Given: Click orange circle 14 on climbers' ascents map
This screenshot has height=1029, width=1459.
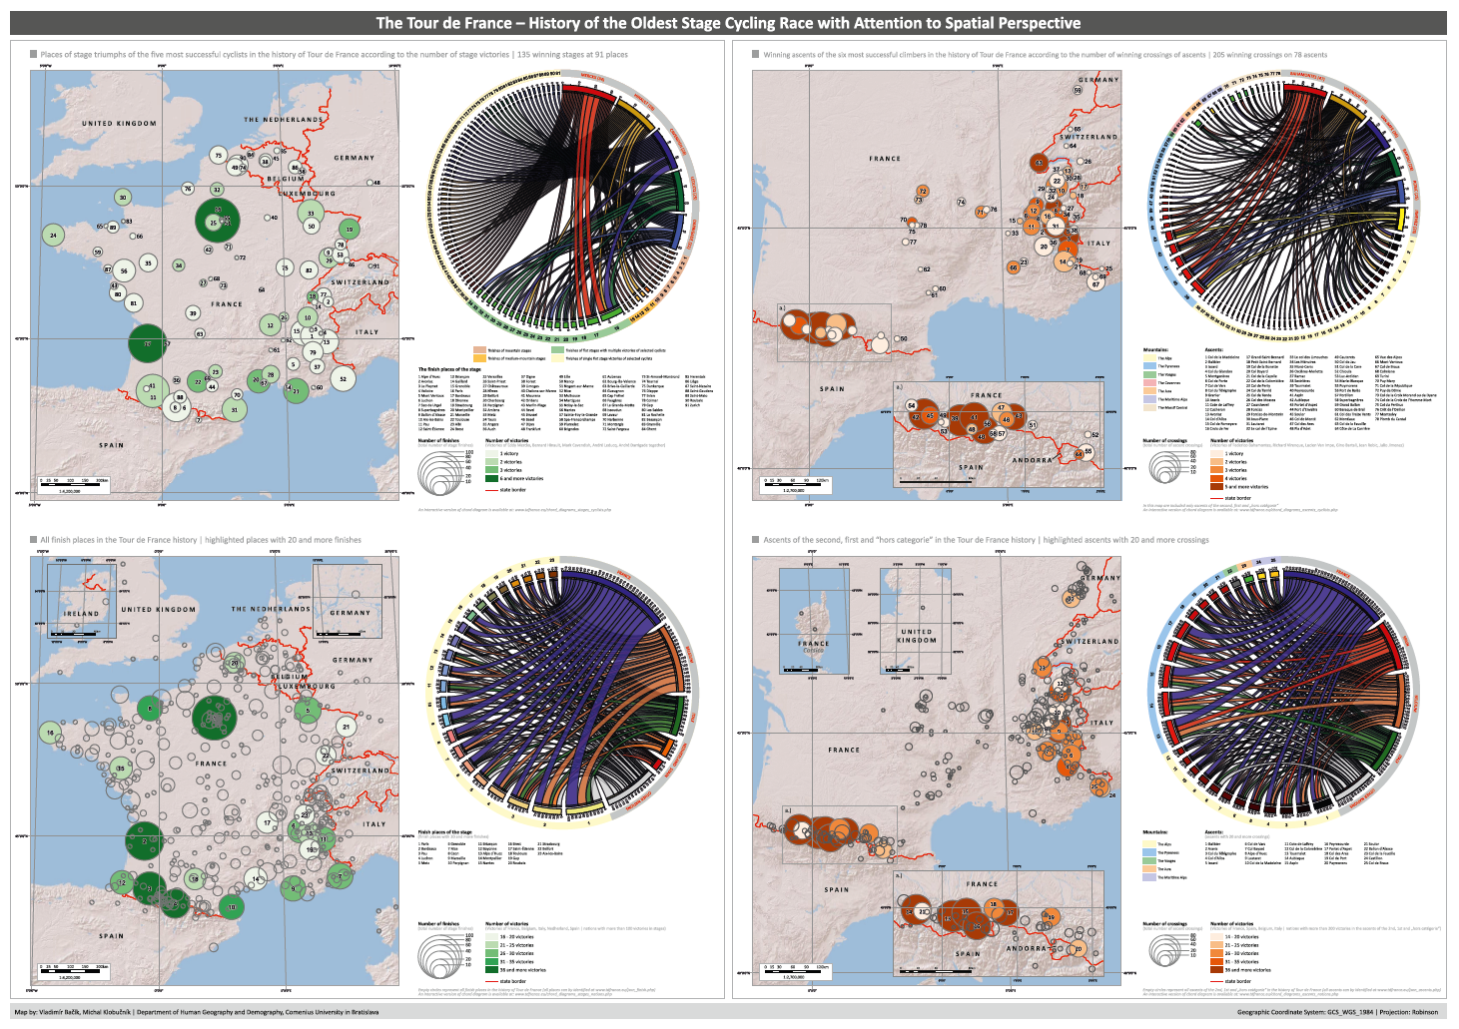Looking at the screenshot, I should click(x=1064, y=261).
